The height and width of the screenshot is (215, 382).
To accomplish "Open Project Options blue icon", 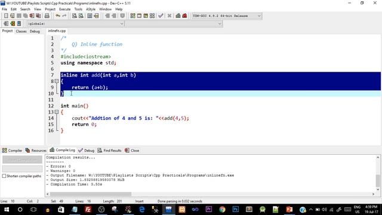I will [19, 24].
